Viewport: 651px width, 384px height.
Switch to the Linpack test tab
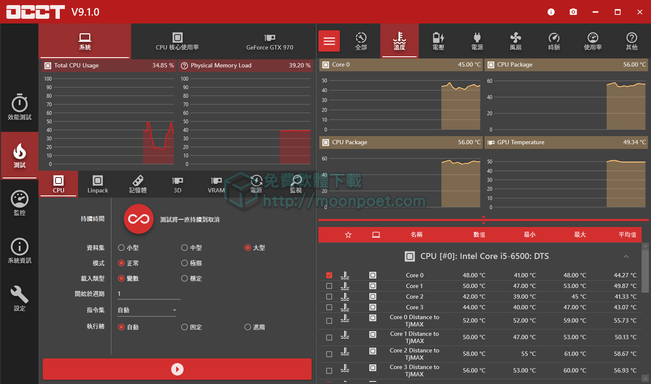point(98,184)
